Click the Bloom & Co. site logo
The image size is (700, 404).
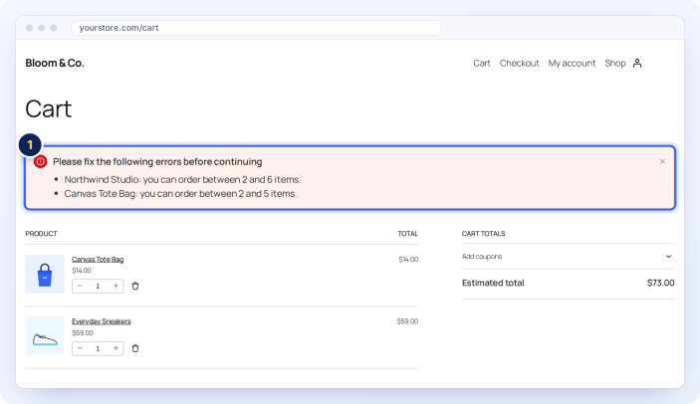(x=55, y=63)
